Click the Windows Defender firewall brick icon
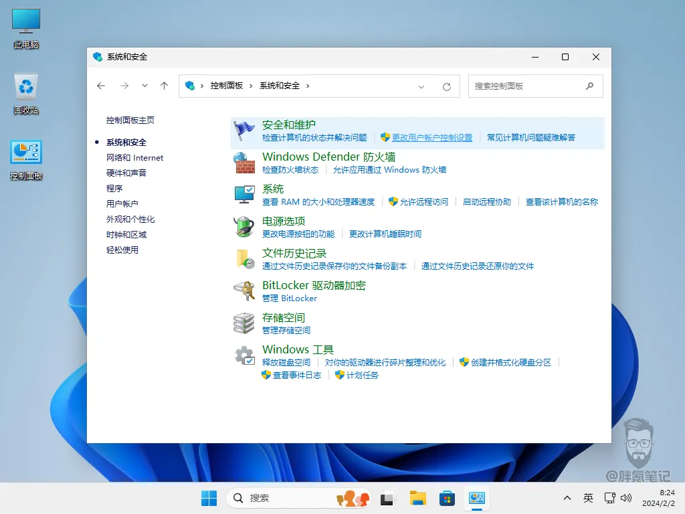The height and width of the screenshot is (514, 685). pyautogui.click(x=243, y=163)
